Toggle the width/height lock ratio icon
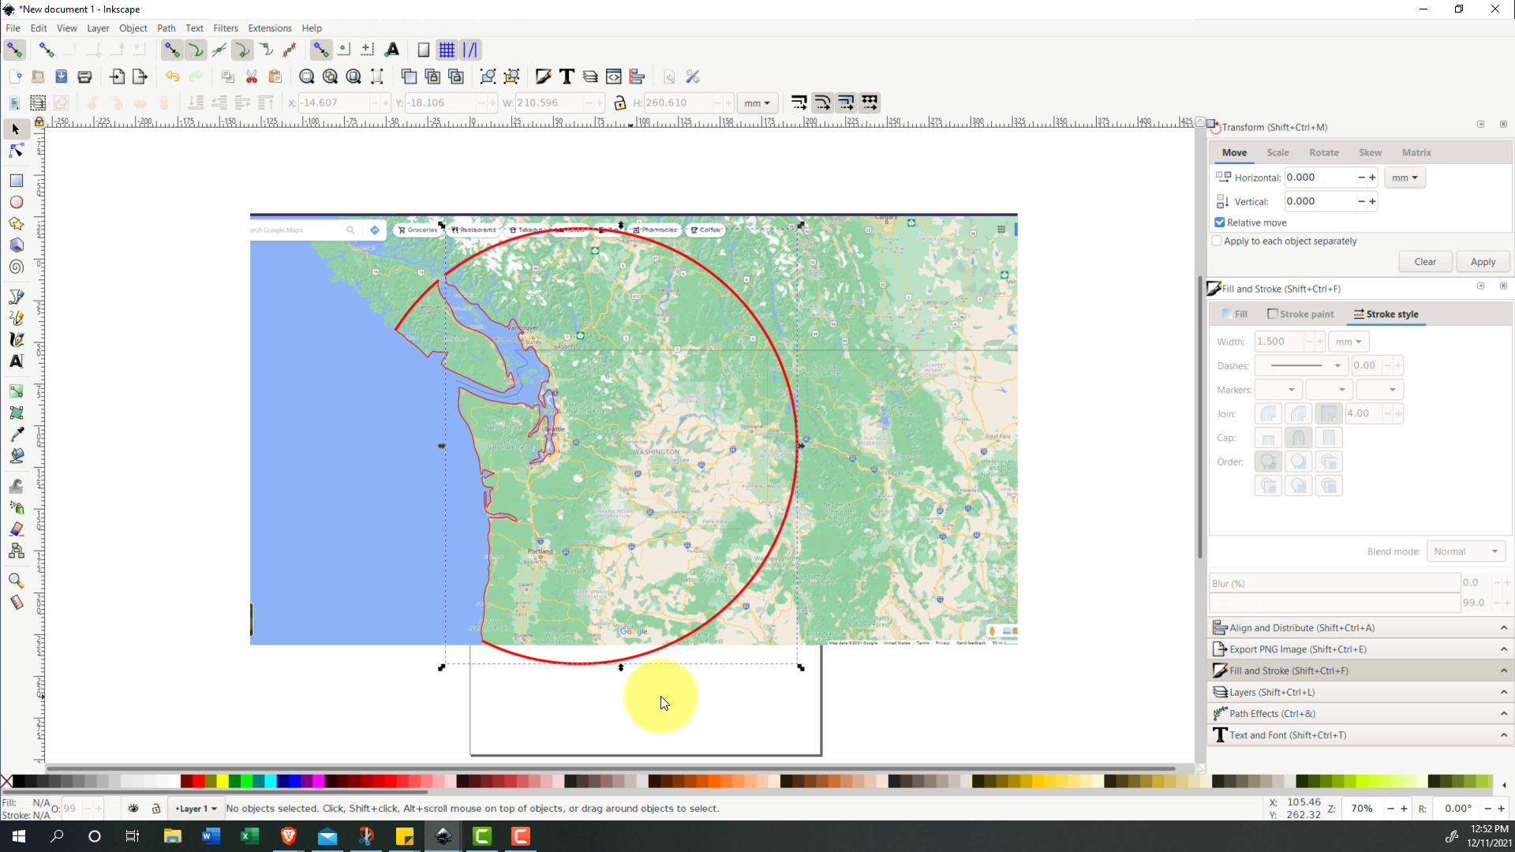 [620, 103]
